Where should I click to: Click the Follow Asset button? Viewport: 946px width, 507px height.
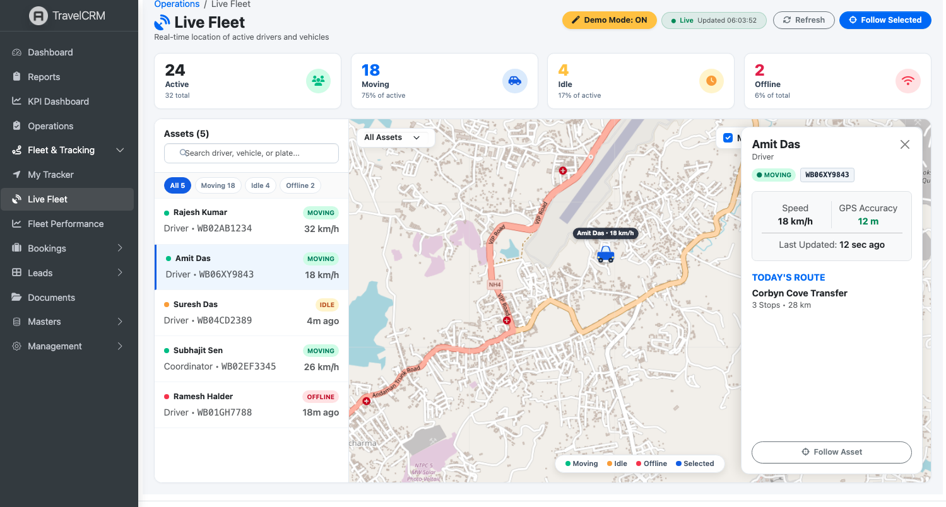click(832, 452)
